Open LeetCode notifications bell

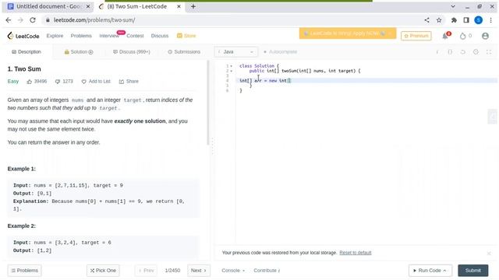[x=445, y=36]
